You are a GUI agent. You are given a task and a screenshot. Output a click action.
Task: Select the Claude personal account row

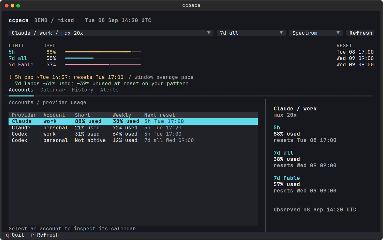click(x=133, y=128)
